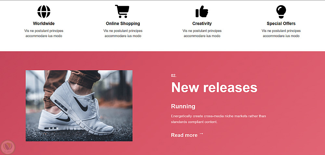Image resolution: width=325 pixels, height=155 pixels.
Task: Open the Read more link
Action: (184, 135)
